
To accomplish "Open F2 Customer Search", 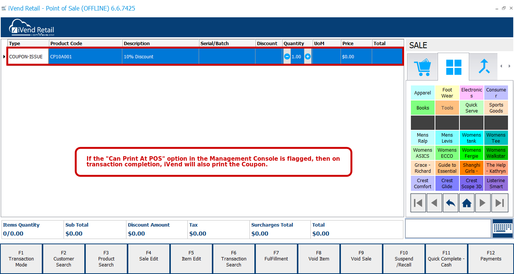I will tap(64, 259).
